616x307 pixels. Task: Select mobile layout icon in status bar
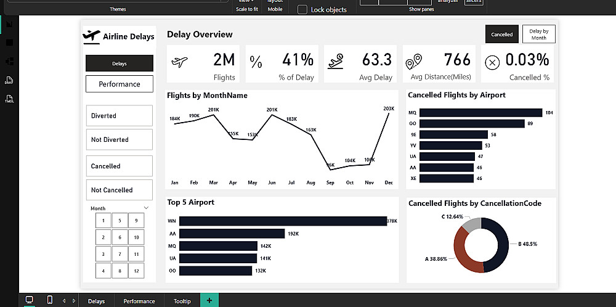coord(50,300)
